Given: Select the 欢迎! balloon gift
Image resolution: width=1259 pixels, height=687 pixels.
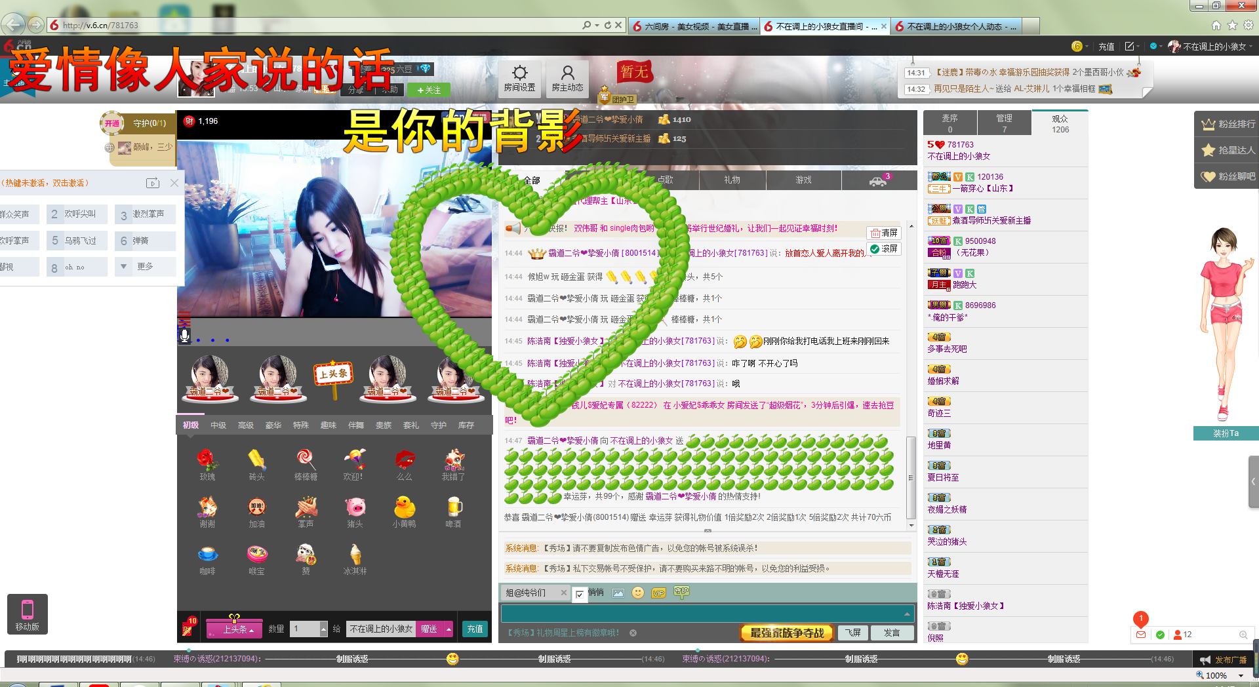Looking at the screenshot, I should (x=354, y=465).
